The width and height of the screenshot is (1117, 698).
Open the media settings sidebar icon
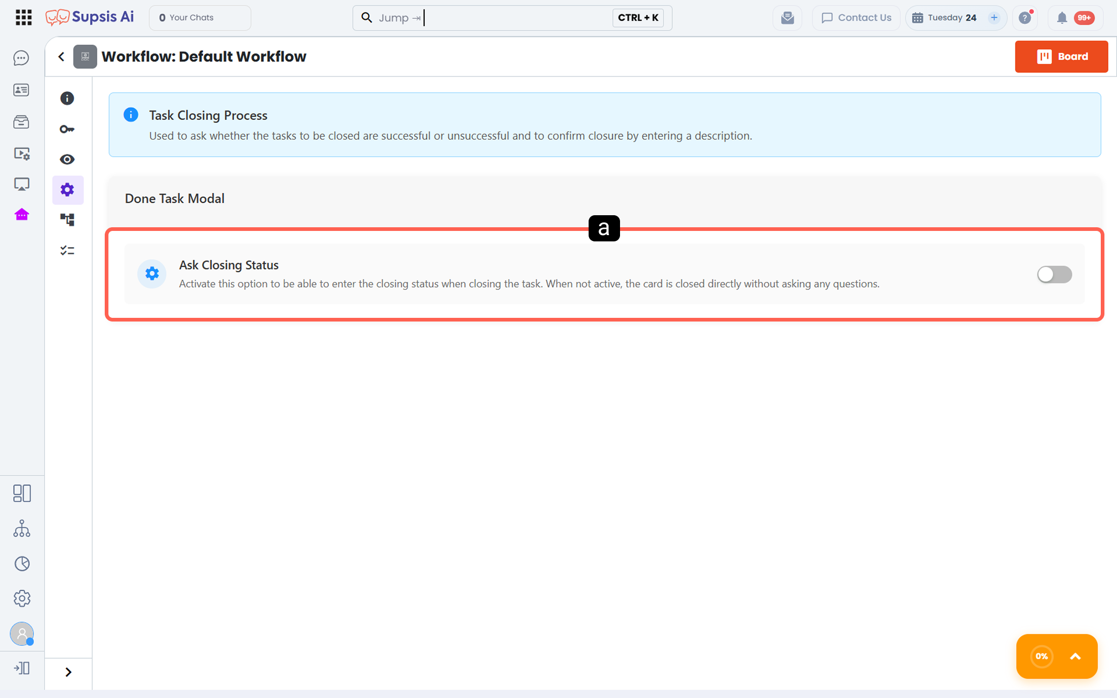pos(21,153)
